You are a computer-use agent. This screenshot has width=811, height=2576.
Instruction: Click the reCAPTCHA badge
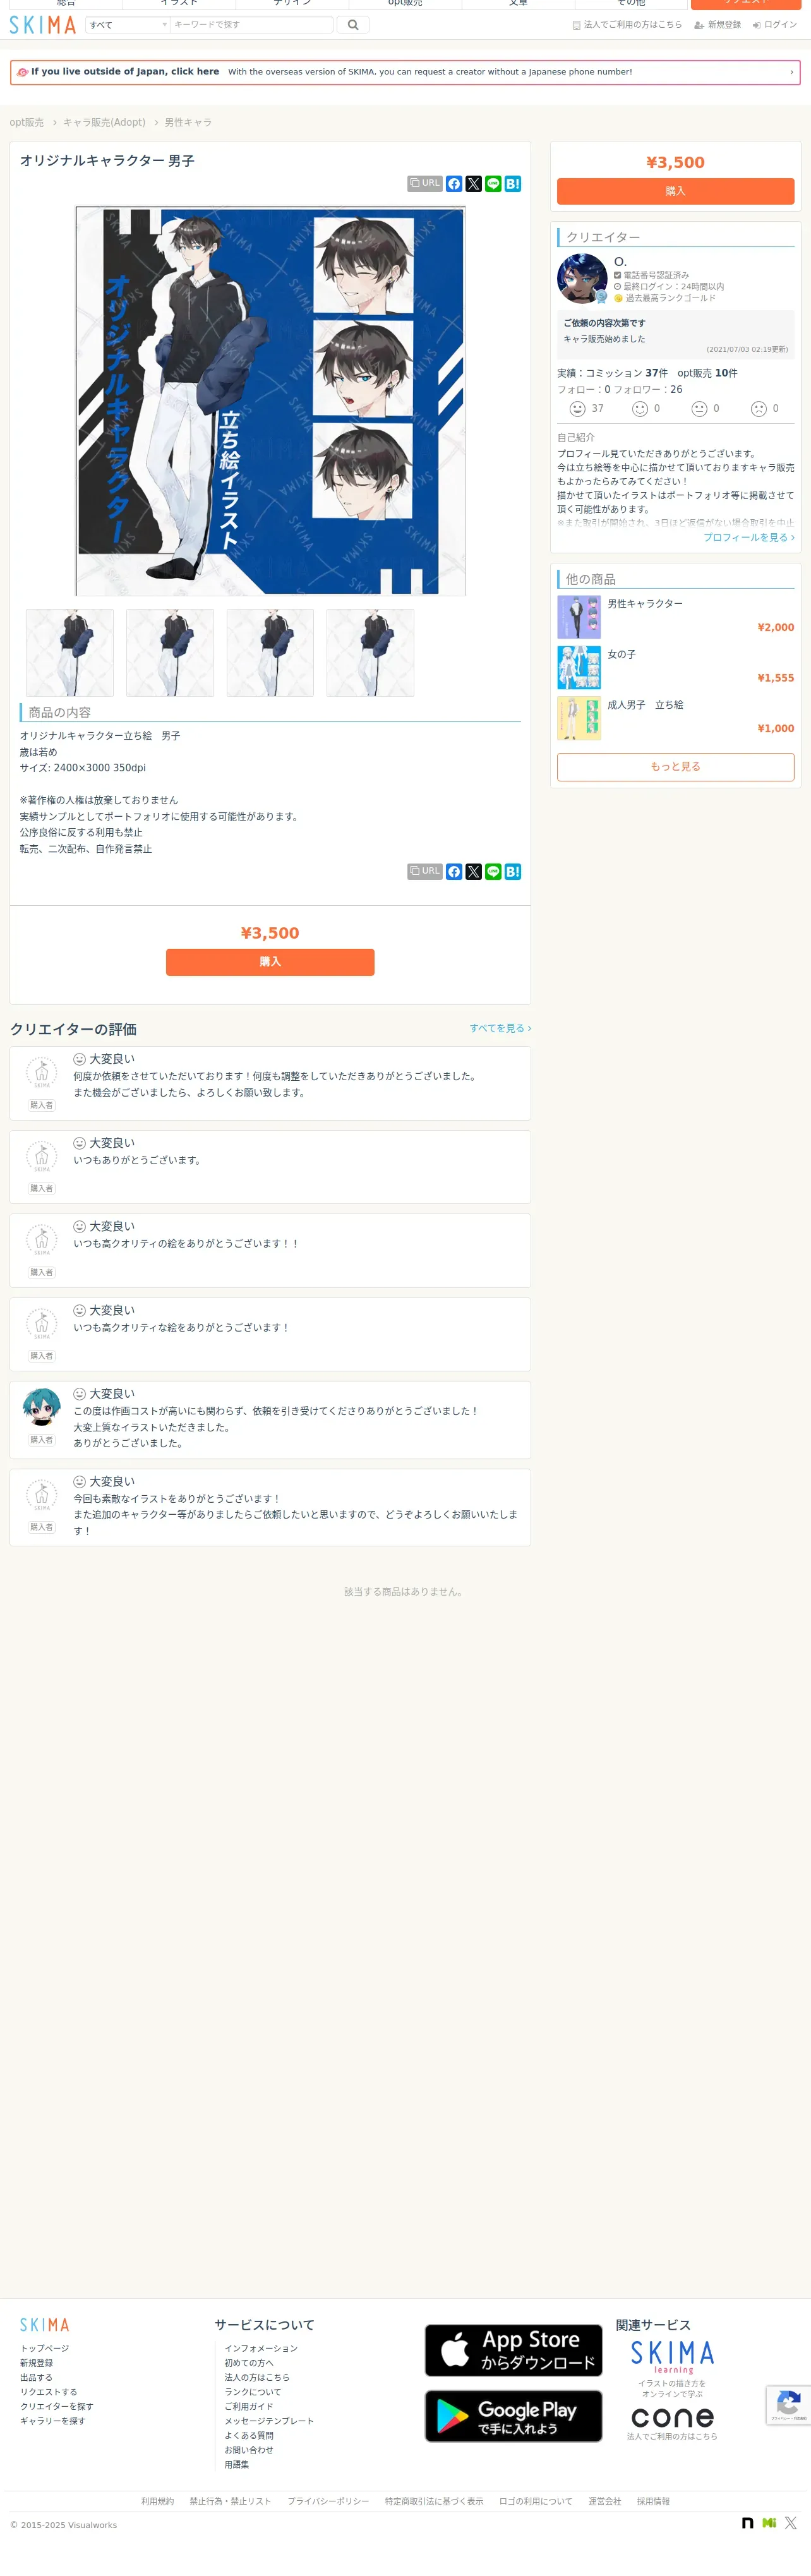(x=789, y=2405)
